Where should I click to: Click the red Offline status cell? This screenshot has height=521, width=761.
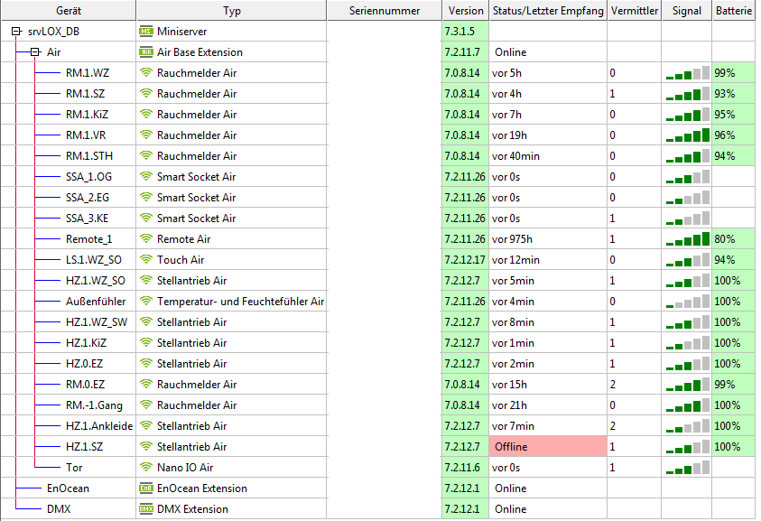tap(548, 447)
